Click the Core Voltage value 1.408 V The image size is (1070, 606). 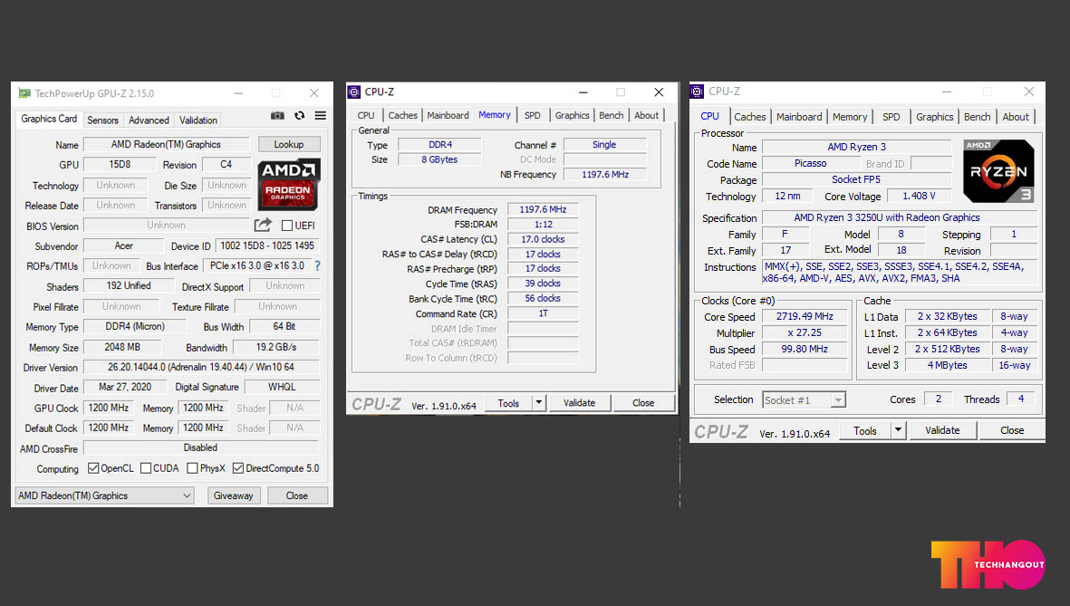click(x=919, y=196)
